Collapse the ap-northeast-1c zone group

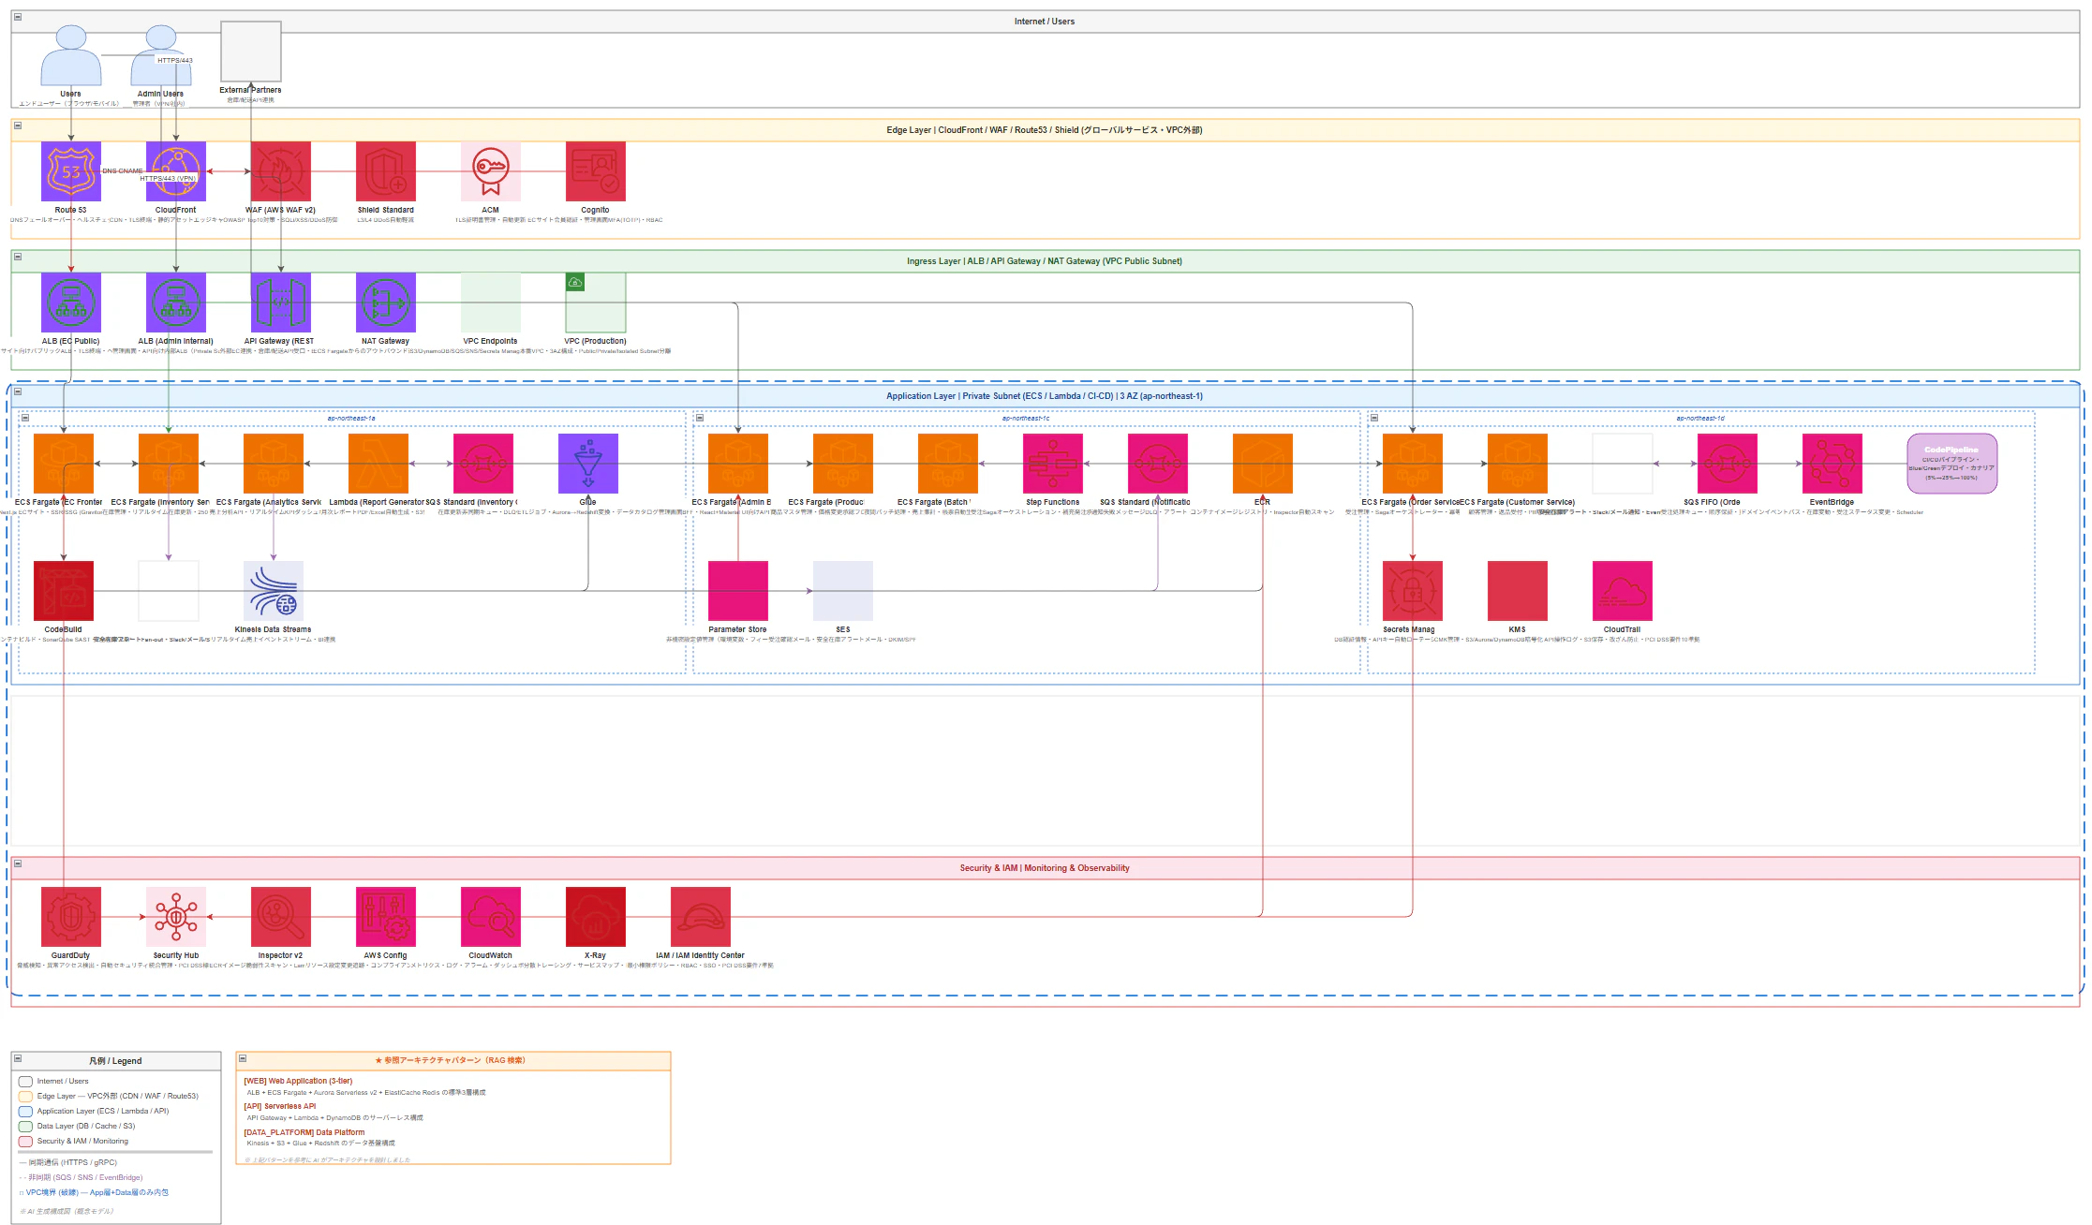tap(700, 418)
